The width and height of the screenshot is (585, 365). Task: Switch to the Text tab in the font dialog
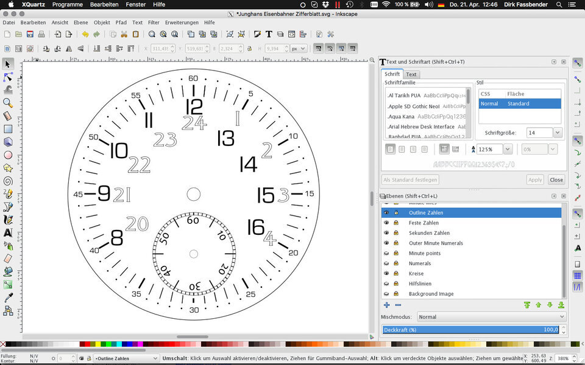pyautogui.click(x=411, y=74)
